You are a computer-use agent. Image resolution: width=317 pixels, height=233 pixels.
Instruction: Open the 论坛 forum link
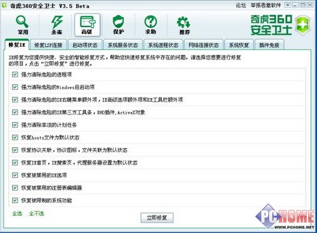click(241, 5)
